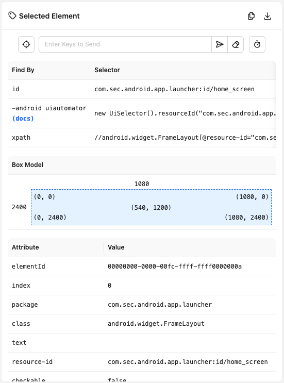This screenshot has width=284, height=383.
Task: Tap the selected element with the crosshair button
Action: coord(26,44)
